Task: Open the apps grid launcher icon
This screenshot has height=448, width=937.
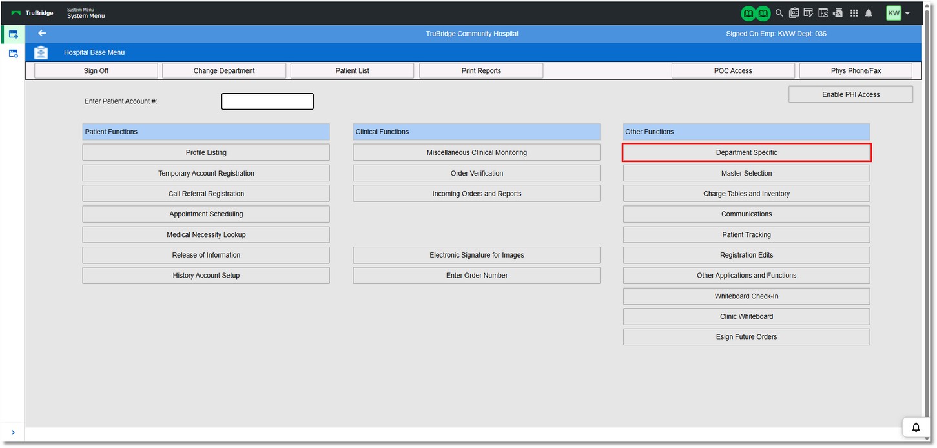Action: tap(854, 13)
